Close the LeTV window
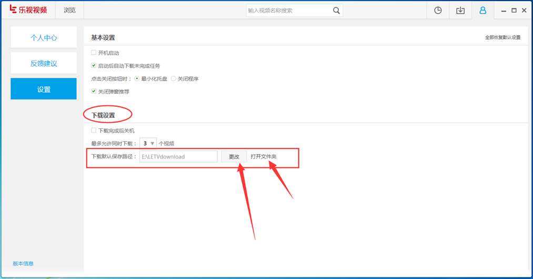The width and height of the screenshot is (533, 279). tap(524, 11)
